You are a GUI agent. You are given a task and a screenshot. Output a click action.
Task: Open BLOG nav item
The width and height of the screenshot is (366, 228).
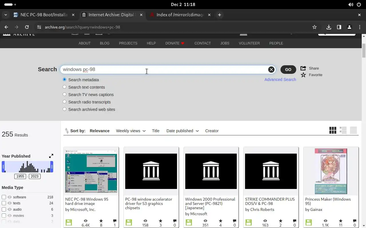coord(105,43)
